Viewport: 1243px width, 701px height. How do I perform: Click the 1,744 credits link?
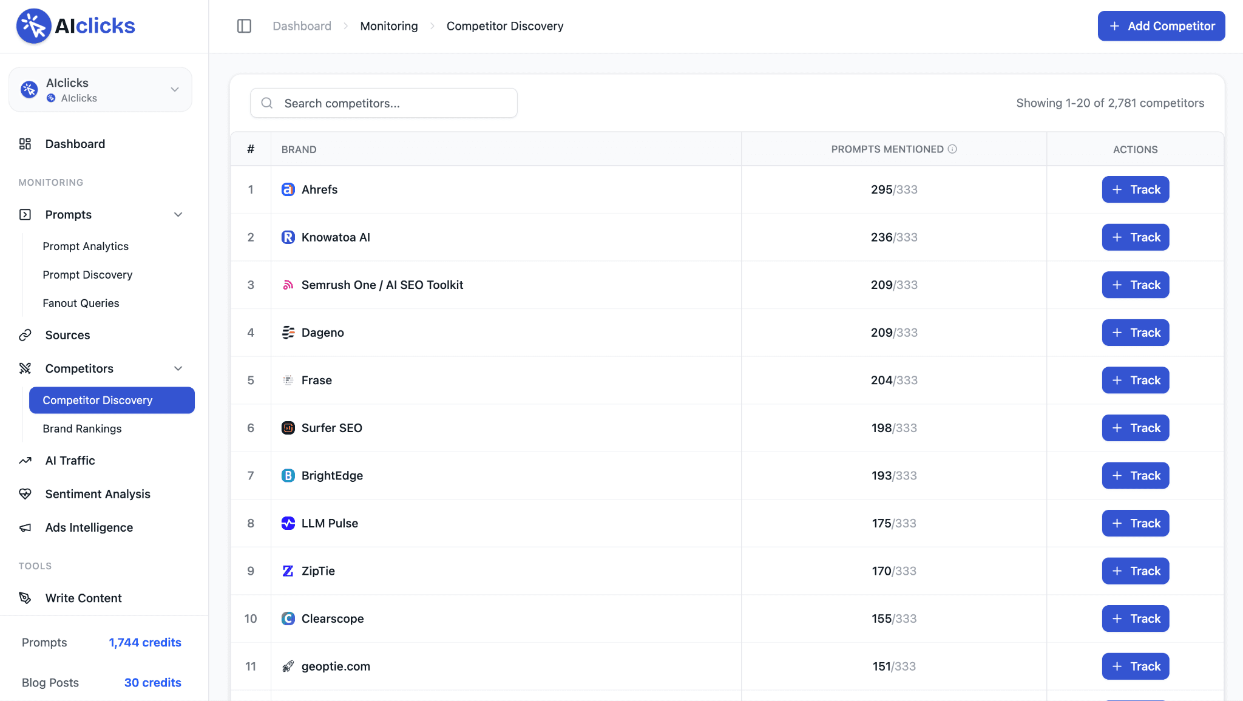tap(145, 642)
